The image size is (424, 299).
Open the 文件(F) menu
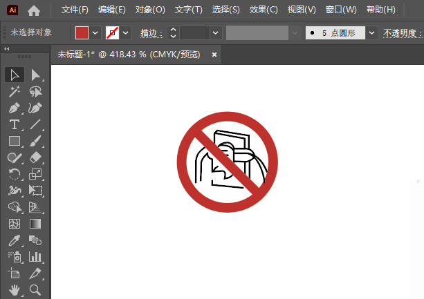point(75,10)
